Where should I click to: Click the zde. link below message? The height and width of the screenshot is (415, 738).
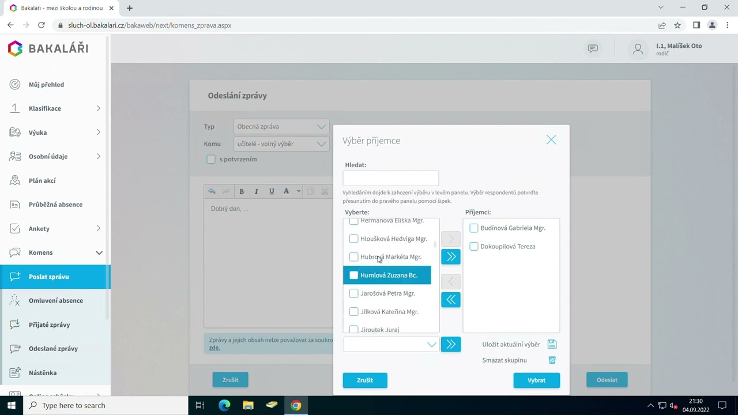coord(214,348)
